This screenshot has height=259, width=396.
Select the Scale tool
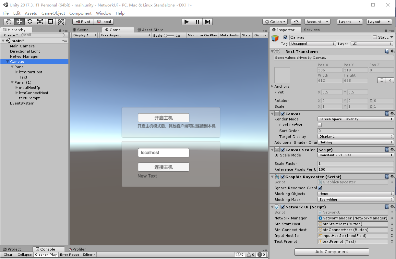[40, 22]
